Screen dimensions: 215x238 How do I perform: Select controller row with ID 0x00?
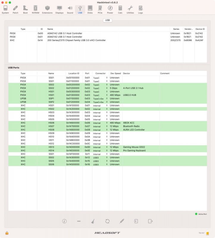(108, 33)
